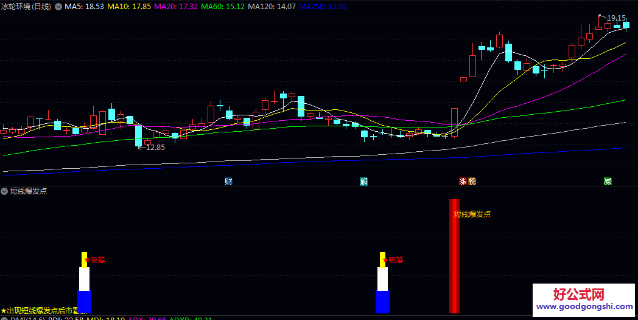Image resolution: width=638 pixels, height=320 pixels.
Task: Select the large cyan candle above the 12.85 low
Action: (x=138, y=135)
